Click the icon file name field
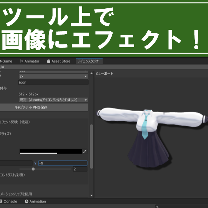208x208 pixels. (53, 83)
